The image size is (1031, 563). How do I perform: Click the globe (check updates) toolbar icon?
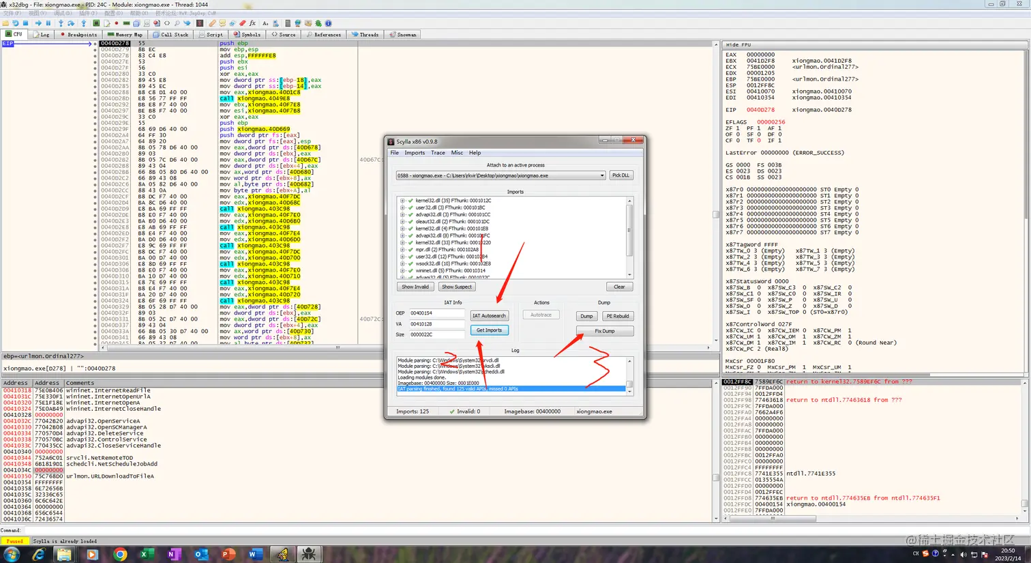pyautogui.click(x=298, y=23)
